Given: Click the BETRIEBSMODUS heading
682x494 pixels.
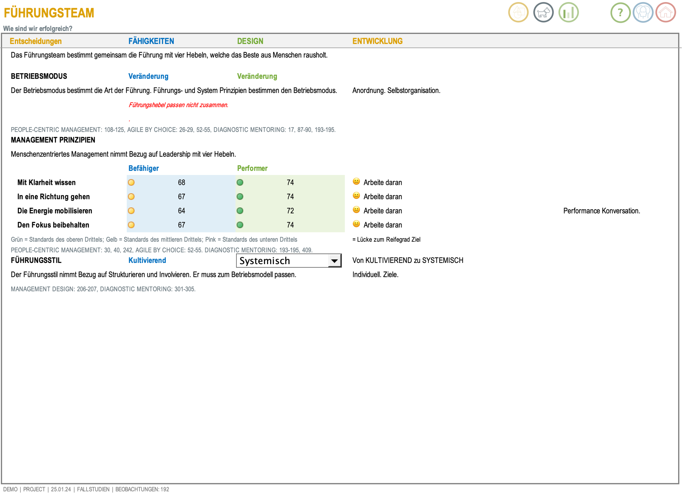Looking at the screenshot, I should (x=39, y=76).
